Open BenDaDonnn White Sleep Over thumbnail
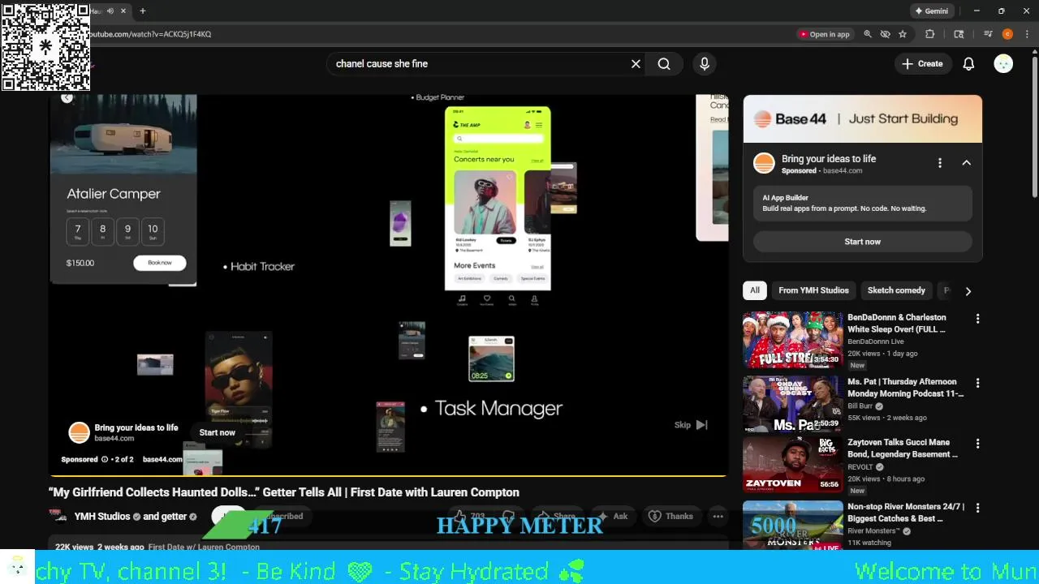Image resolution: width=1039 pixels, height=584 pixels. click(x=792, y=340)
